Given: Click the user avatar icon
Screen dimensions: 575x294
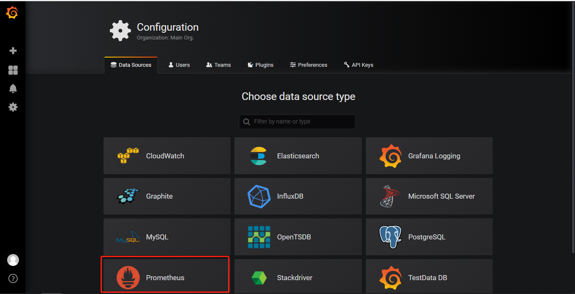Looking at the screenshot, I should (x=13, y=260).
